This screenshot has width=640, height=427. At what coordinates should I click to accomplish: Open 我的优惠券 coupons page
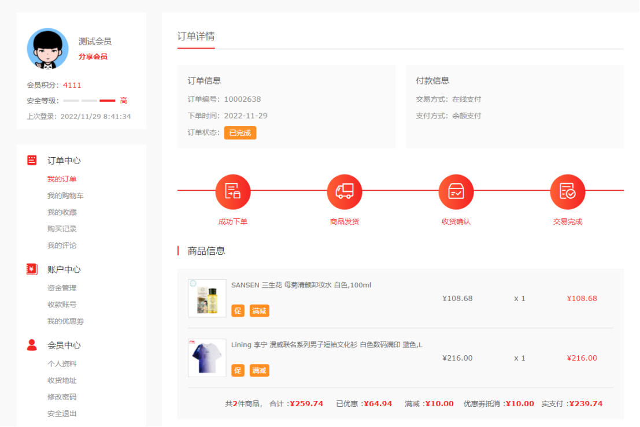pyautogui.click(x=65, y=321)
